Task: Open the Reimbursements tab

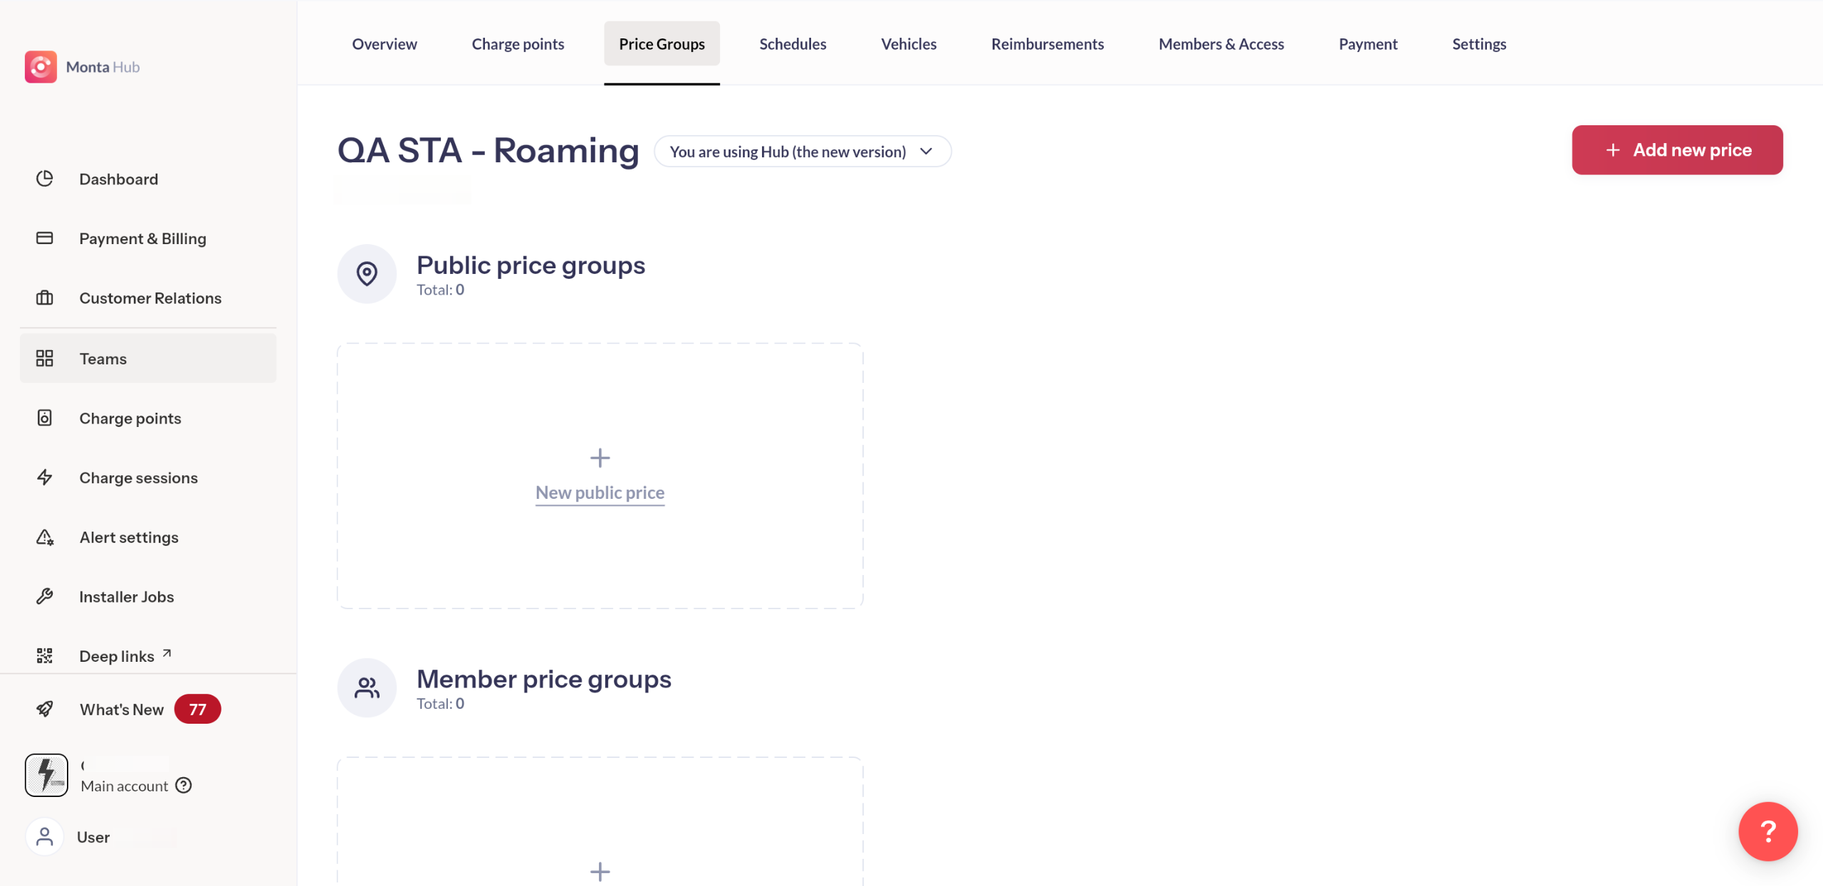Action: point(1048,44)
